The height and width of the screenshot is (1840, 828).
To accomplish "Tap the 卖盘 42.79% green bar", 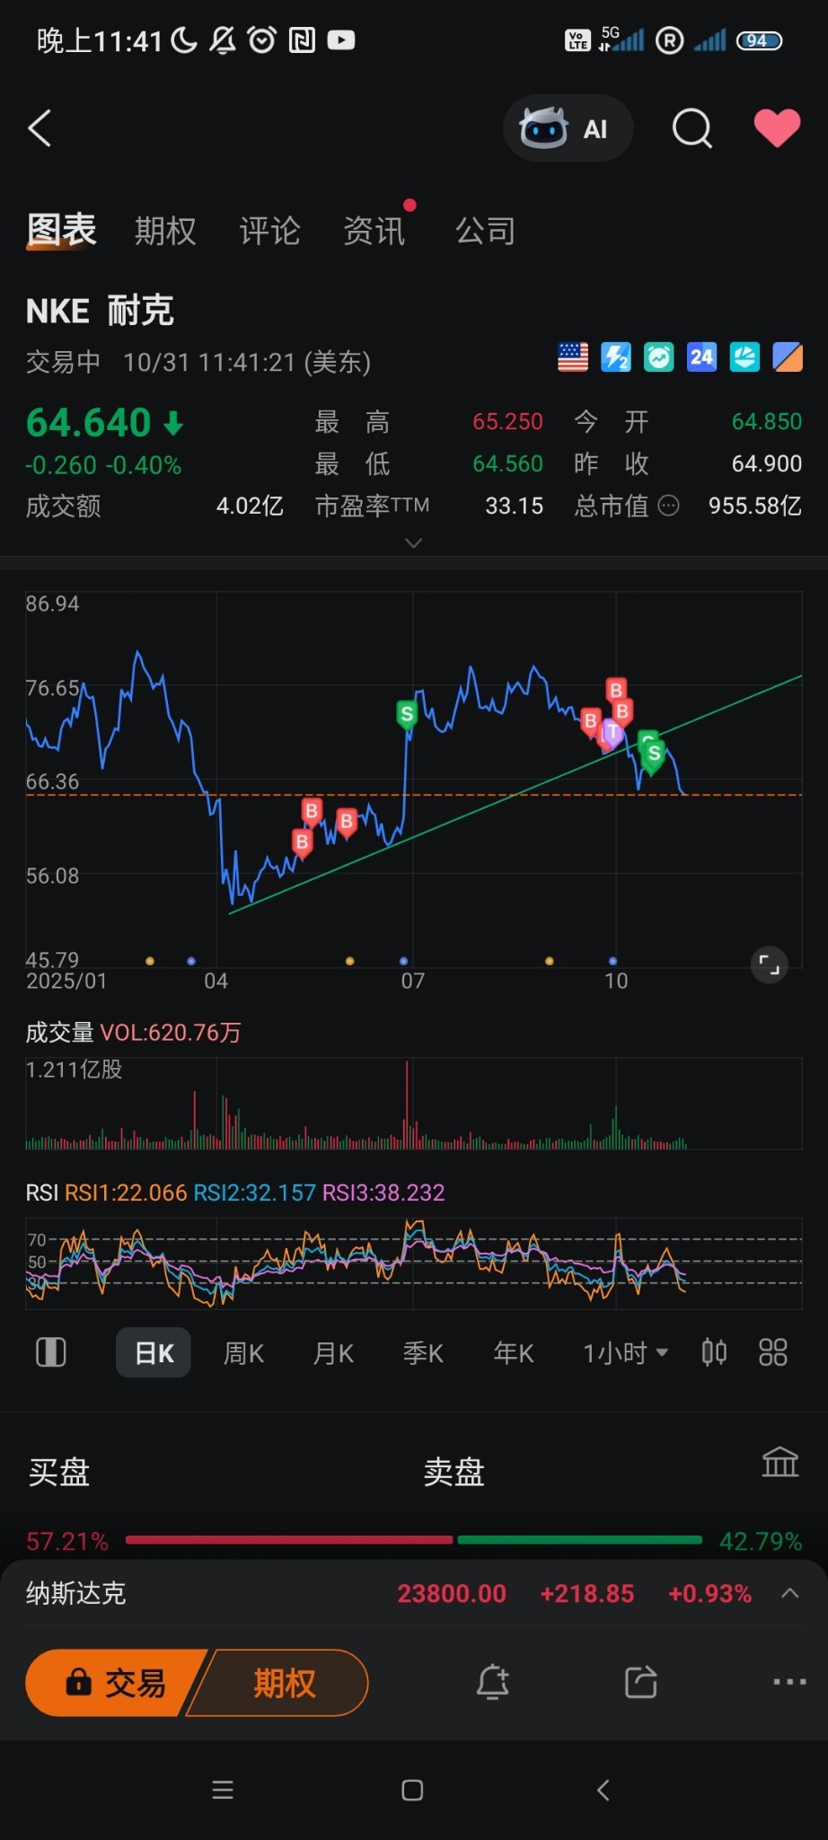I will click(x=579, y=1540).
